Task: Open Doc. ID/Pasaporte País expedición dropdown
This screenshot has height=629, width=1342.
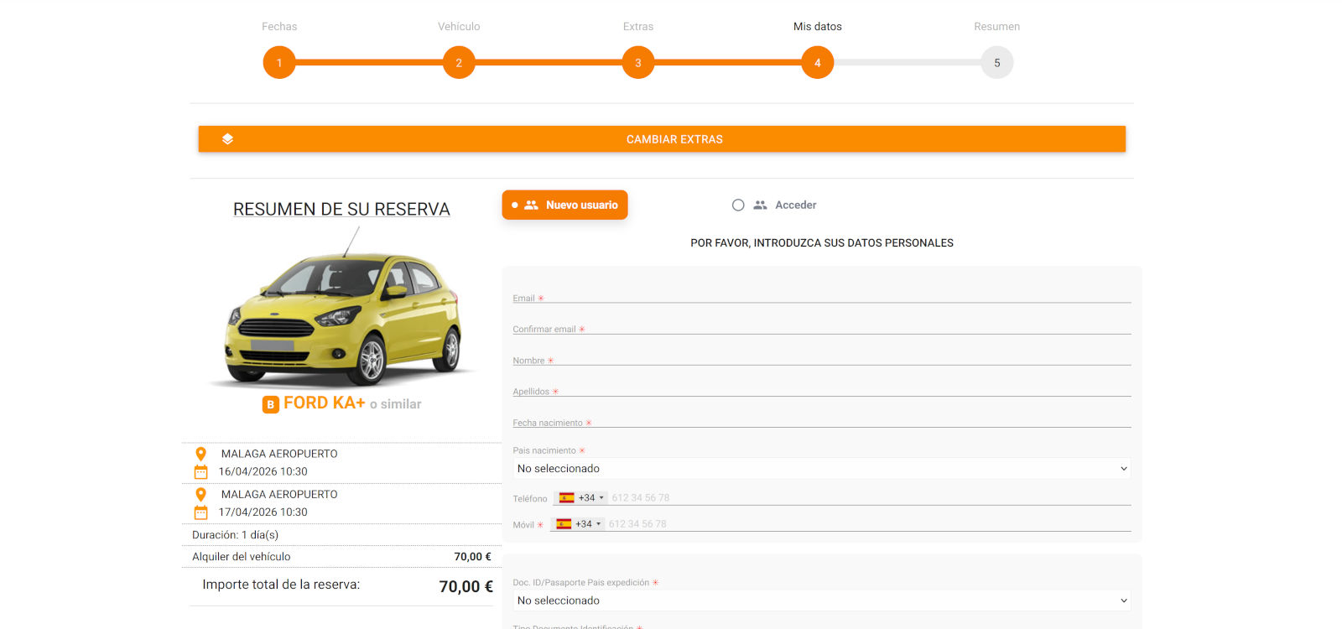Action: click(821, 600)
